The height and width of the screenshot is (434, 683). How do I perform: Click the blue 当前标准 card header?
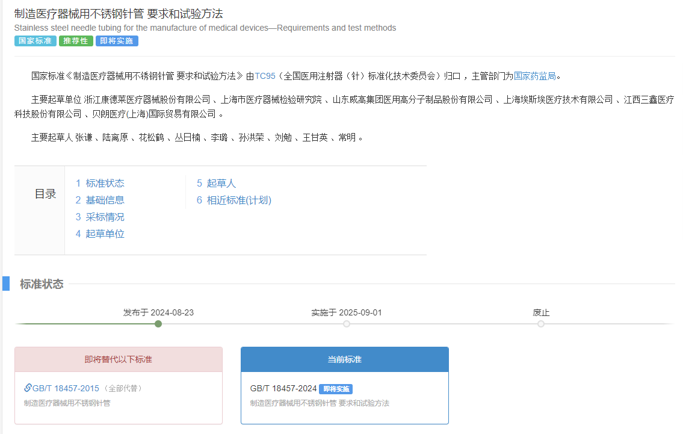pos(344,359)
